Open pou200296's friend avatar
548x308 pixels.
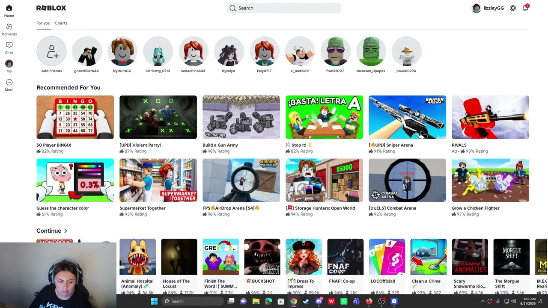click(407, 51)
